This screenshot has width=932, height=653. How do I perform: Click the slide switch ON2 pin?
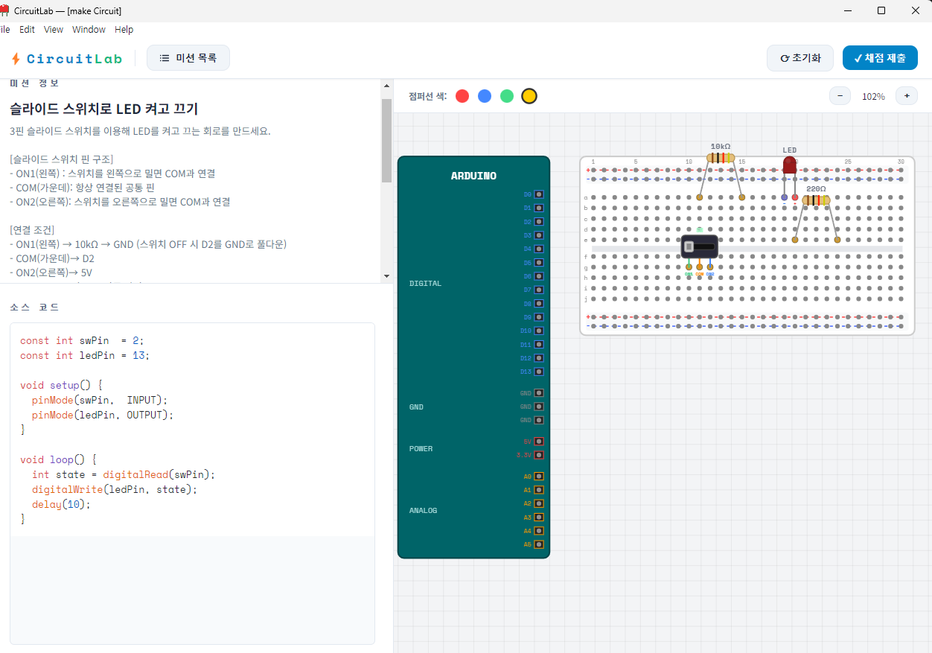710,267
